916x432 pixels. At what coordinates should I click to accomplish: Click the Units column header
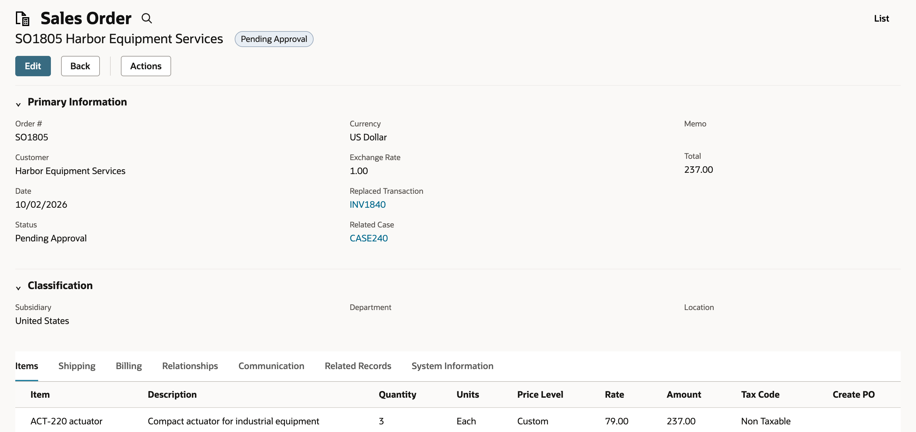(468, 395)
